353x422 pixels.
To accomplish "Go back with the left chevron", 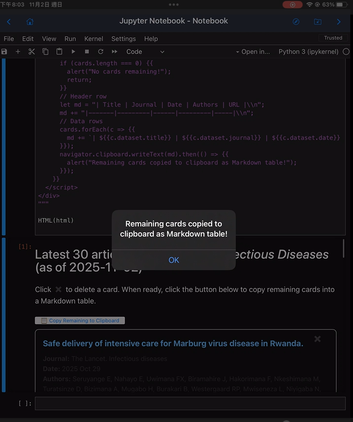I will [x=9, y=21].
